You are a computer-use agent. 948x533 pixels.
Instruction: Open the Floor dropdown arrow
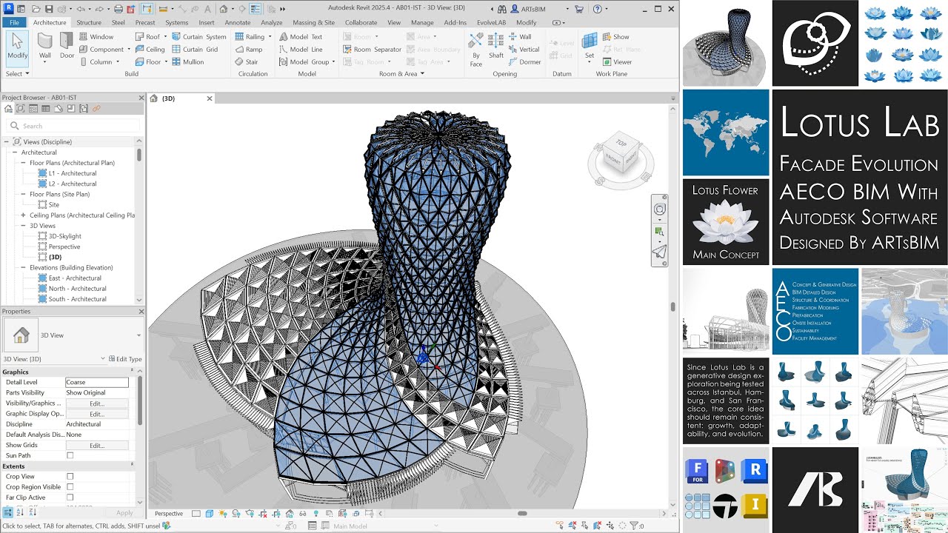click(166, 62)
